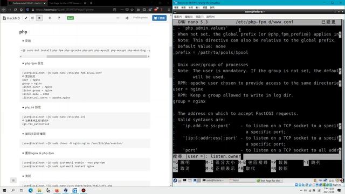Viewport: 345px width, 194px height.
Task: Click the sudo chown nginx.nginx command
Action: pos(72,143)
